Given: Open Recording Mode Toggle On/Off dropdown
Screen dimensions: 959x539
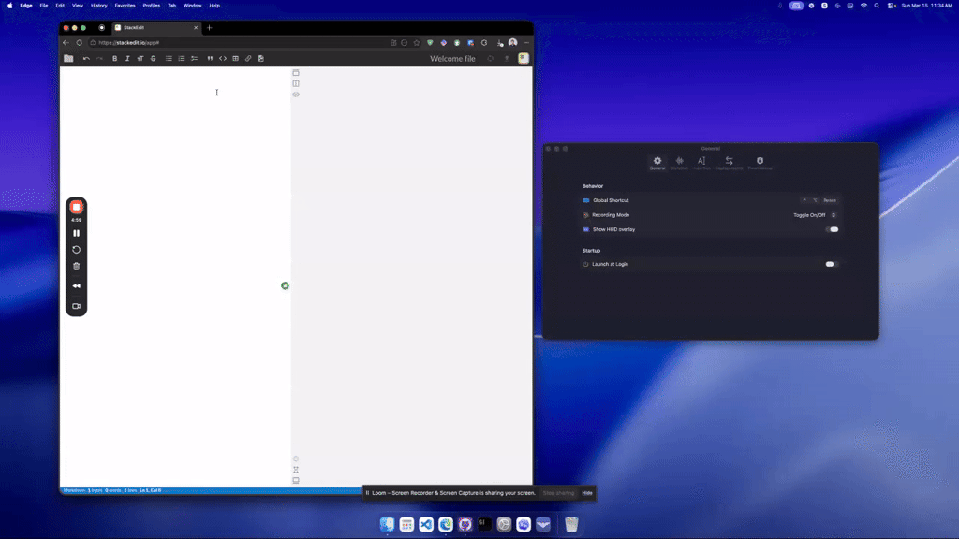Looking at the screenshot, I should point(815,215).
